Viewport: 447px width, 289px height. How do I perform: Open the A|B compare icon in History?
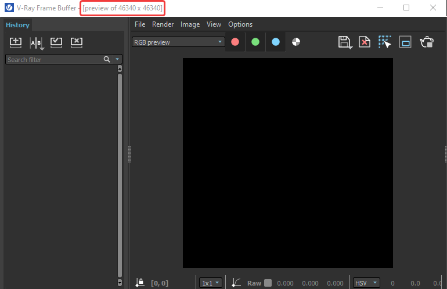coord(36,43)
